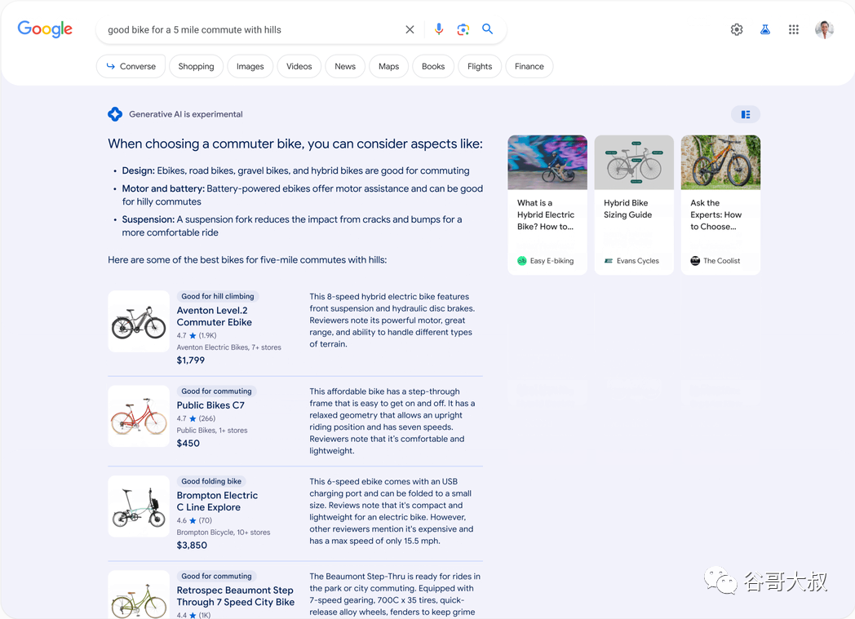Image resolution: width=855 pixels, height=619 pixels.
Task: Switch to the Books tab
Action: (433, 67)
